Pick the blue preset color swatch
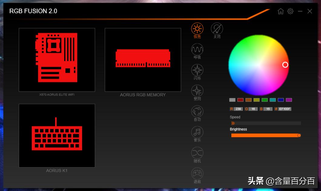This screenshot has height=191, width=321. coord(281,100)
